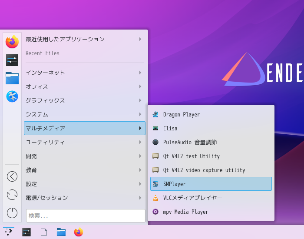
Task: Click the application launcher icon on taskbar
Action: 9,232
